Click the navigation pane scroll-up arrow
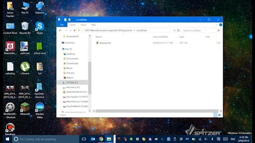Viewport: 255px width, 143px height. coord(90,36)
